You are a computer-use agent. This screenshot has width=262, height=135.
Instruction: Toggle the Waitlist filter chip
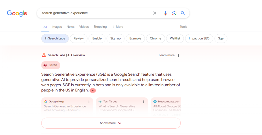175,38
